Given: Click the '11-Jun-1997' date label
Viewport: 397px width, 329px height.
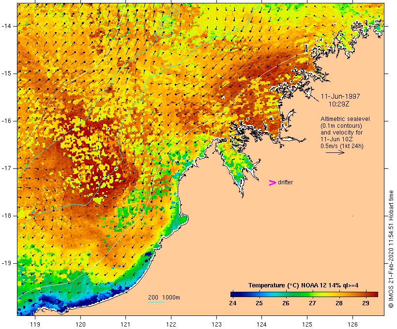Looking at the screenshot, I should [x=340, y=96].
